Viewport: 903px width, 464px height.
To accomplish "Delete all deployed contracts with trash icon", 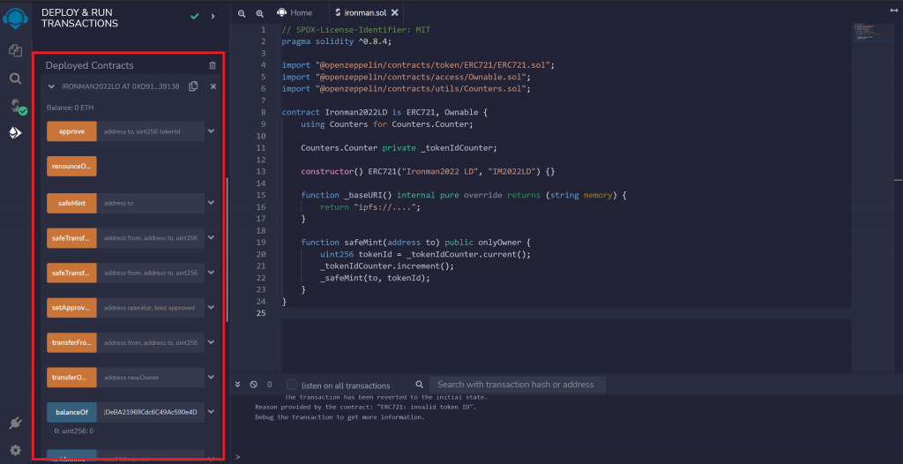I will coord(213,65).
